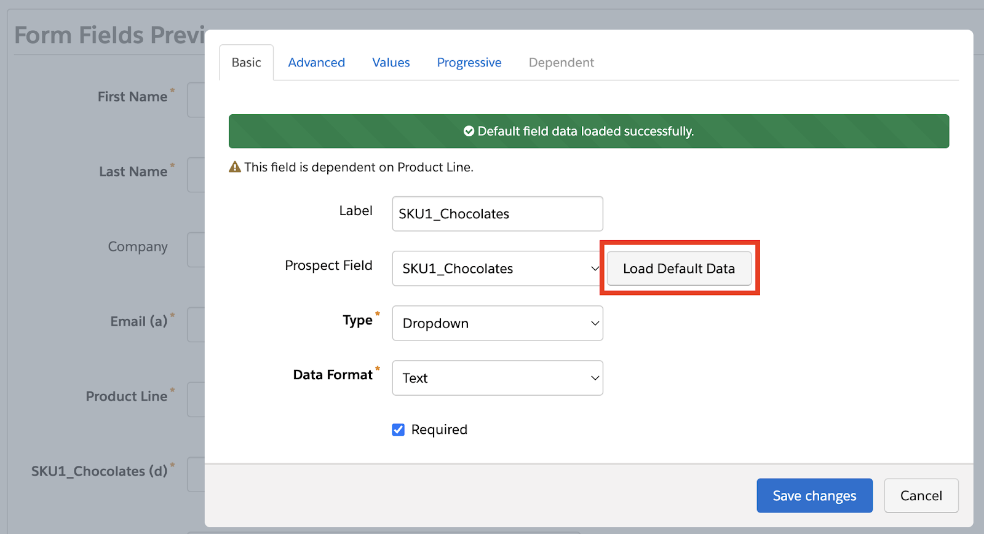The width and height of the screenshot is (984, 534).
Task: Click the dependency warning triangle icon
Action: pos(235,167)
